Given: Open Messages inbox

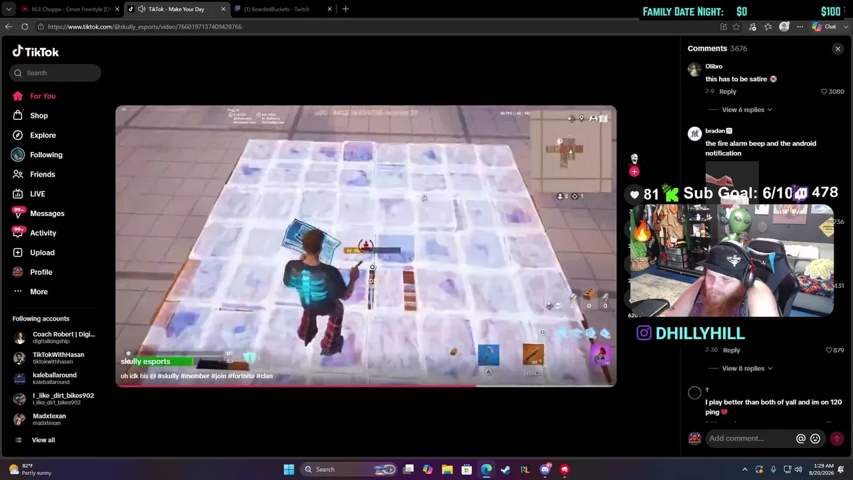Looking at the screenshot, I should [x=47, y=213].
